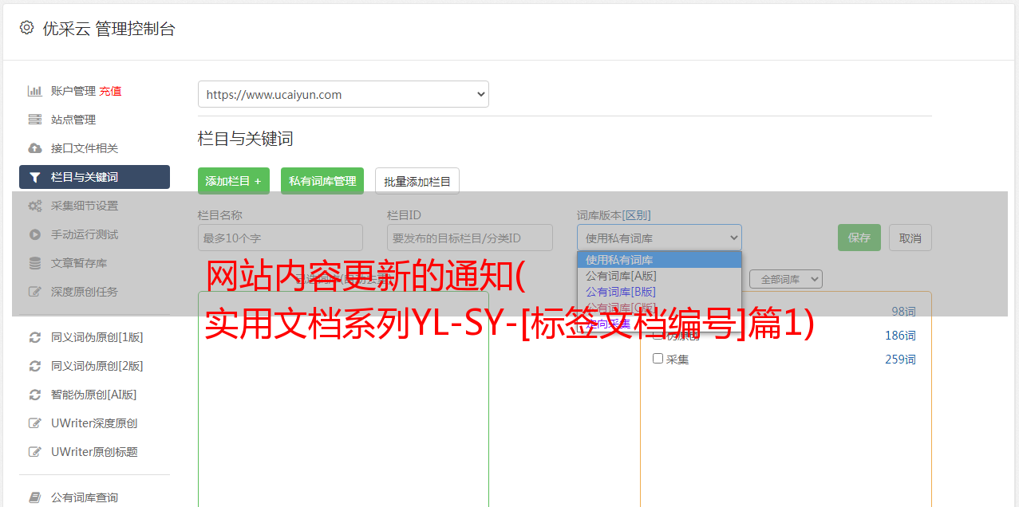Image resolution: width=1019 pixels, height=507 pixels.
Task: Focus the 栏目名称 input field
Action: click(x=280, y=238)
